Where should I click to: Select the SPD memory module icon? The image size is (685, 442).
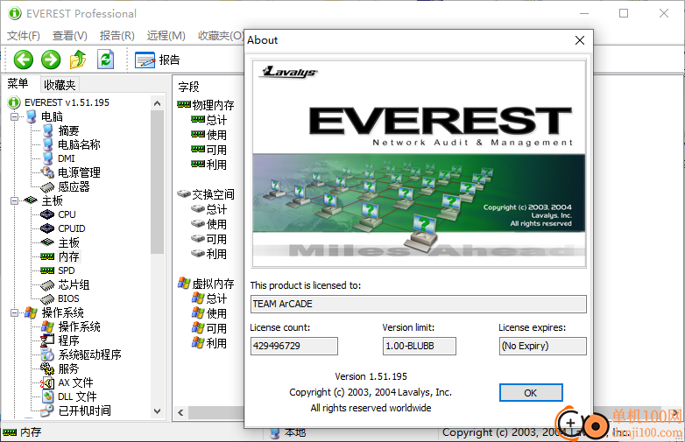47,270
